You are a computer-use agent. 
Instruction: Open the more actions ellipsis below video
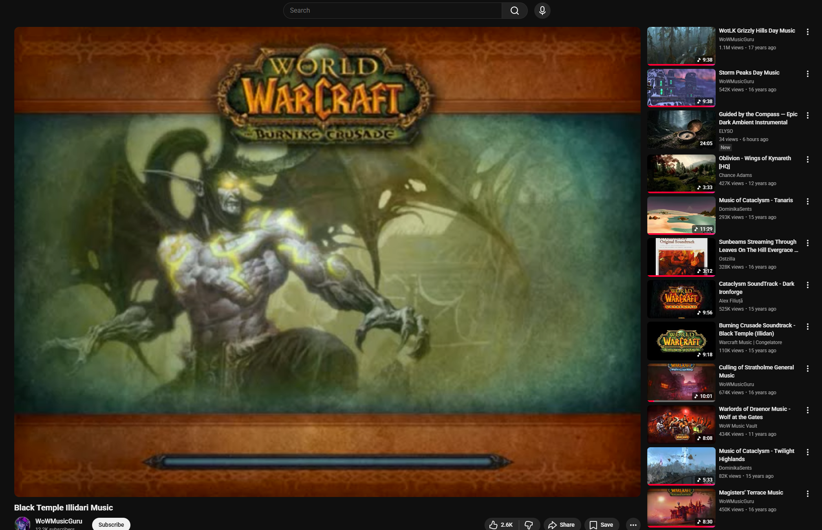coord(633,525)
